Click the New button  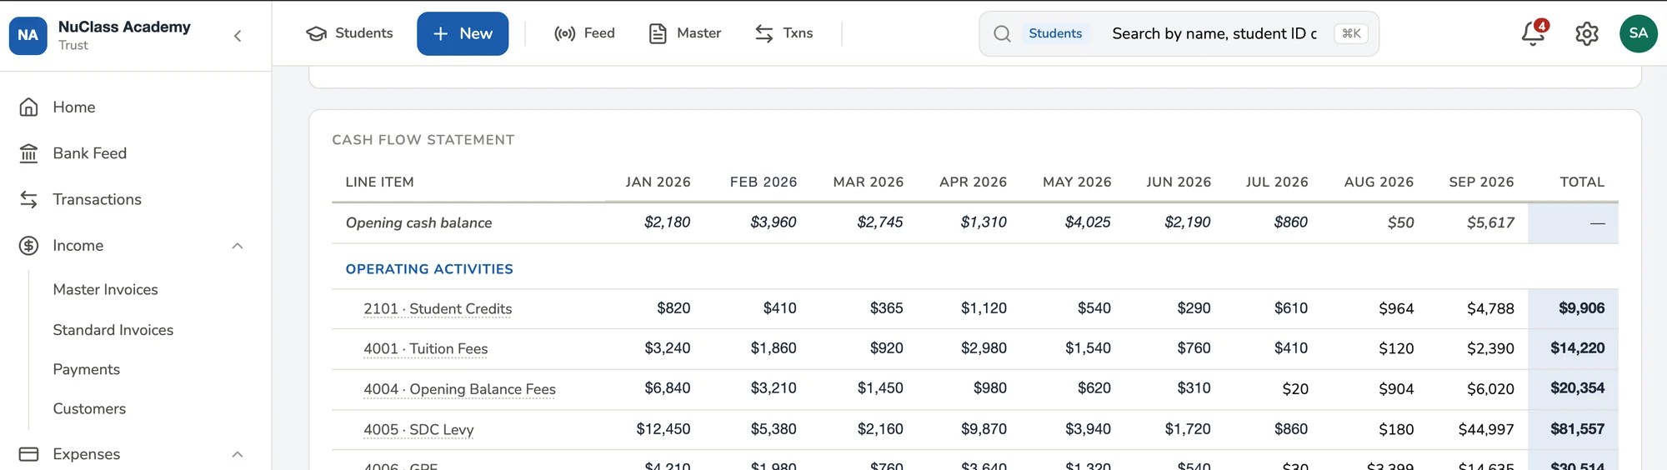click(x=463, y=33)
